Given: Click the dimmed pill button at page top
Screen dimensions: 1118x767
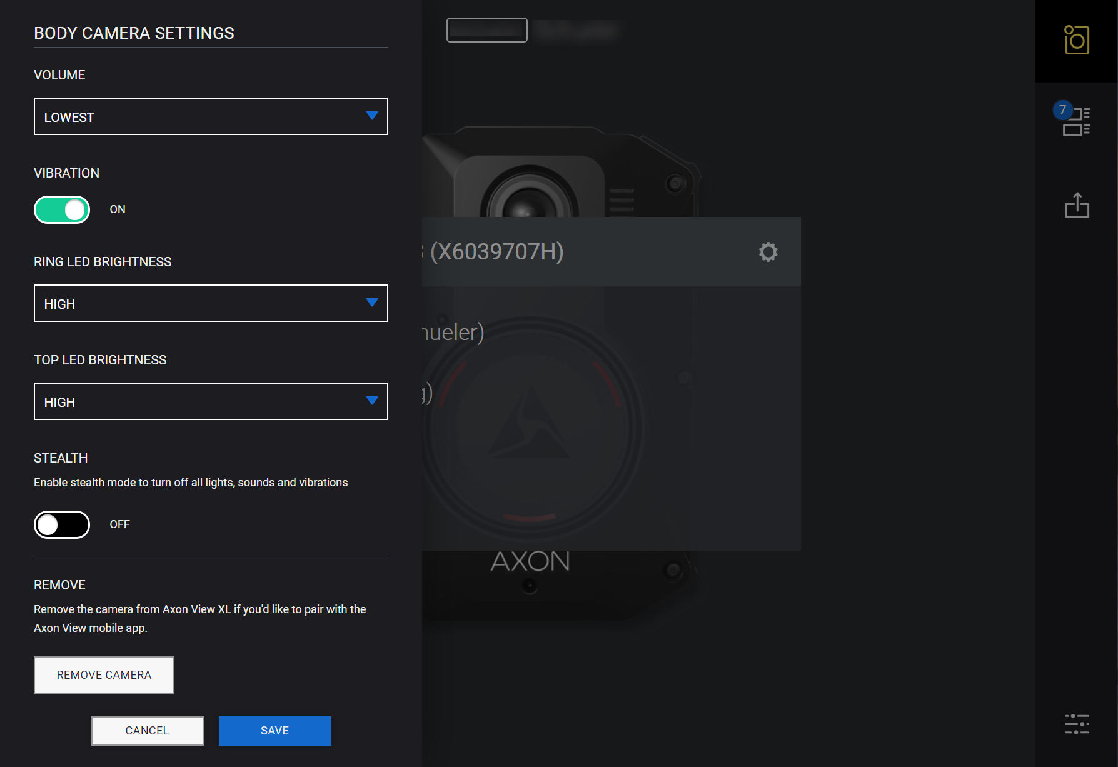Looking at the screenshot, I should (486, 29).
